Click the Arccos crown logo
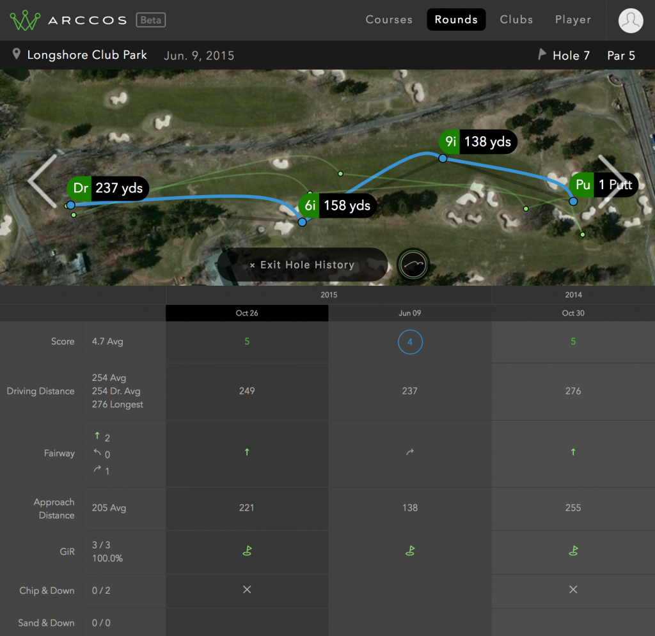 [x=25, y=20]
